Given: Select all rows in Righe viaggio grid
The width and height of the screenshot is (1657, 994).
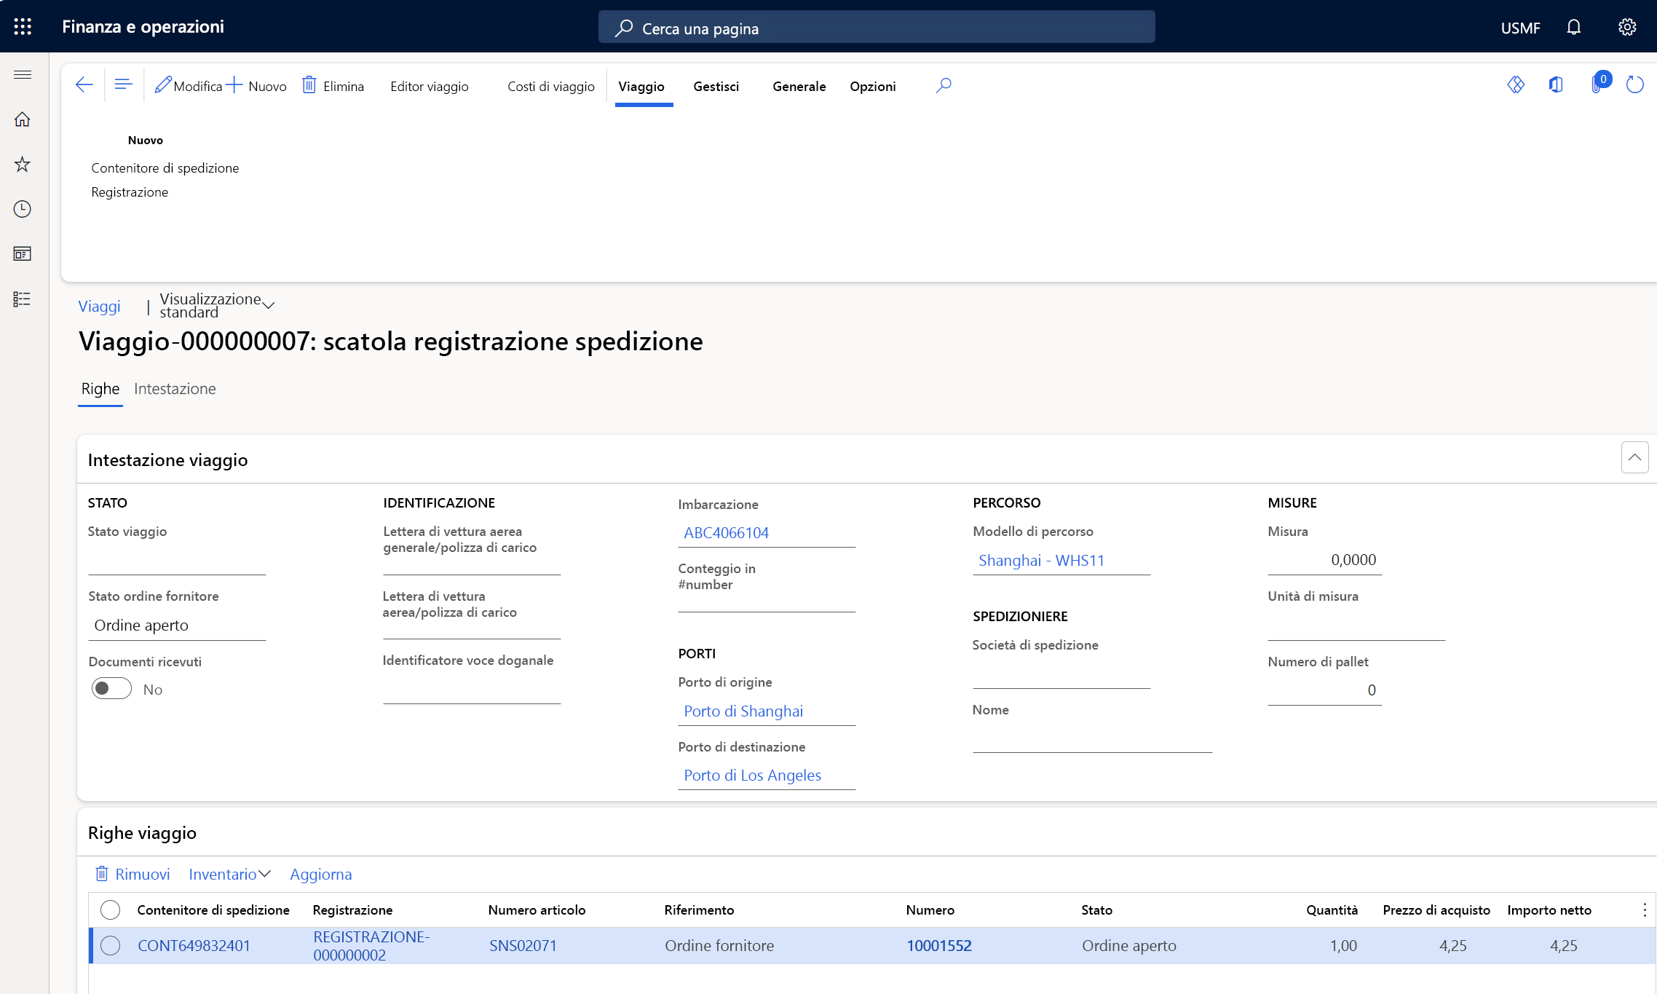Looking at the screenshot, I should click(x=111, y=910).
